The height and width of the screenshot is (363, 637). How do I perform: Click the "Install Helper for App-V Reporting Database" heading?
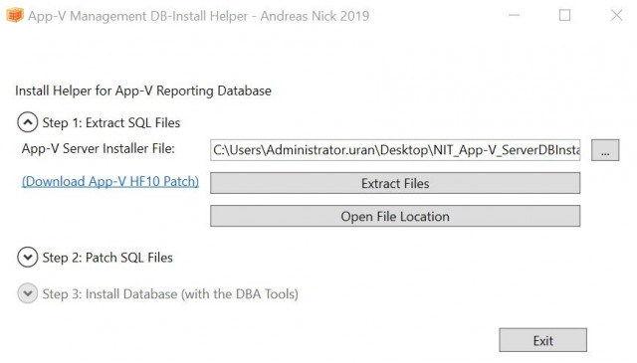coord(143,91)
